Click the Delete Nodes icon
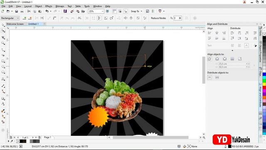Image resolution: width=266 pixels, height=150 pixels. (x=30, y=18)
